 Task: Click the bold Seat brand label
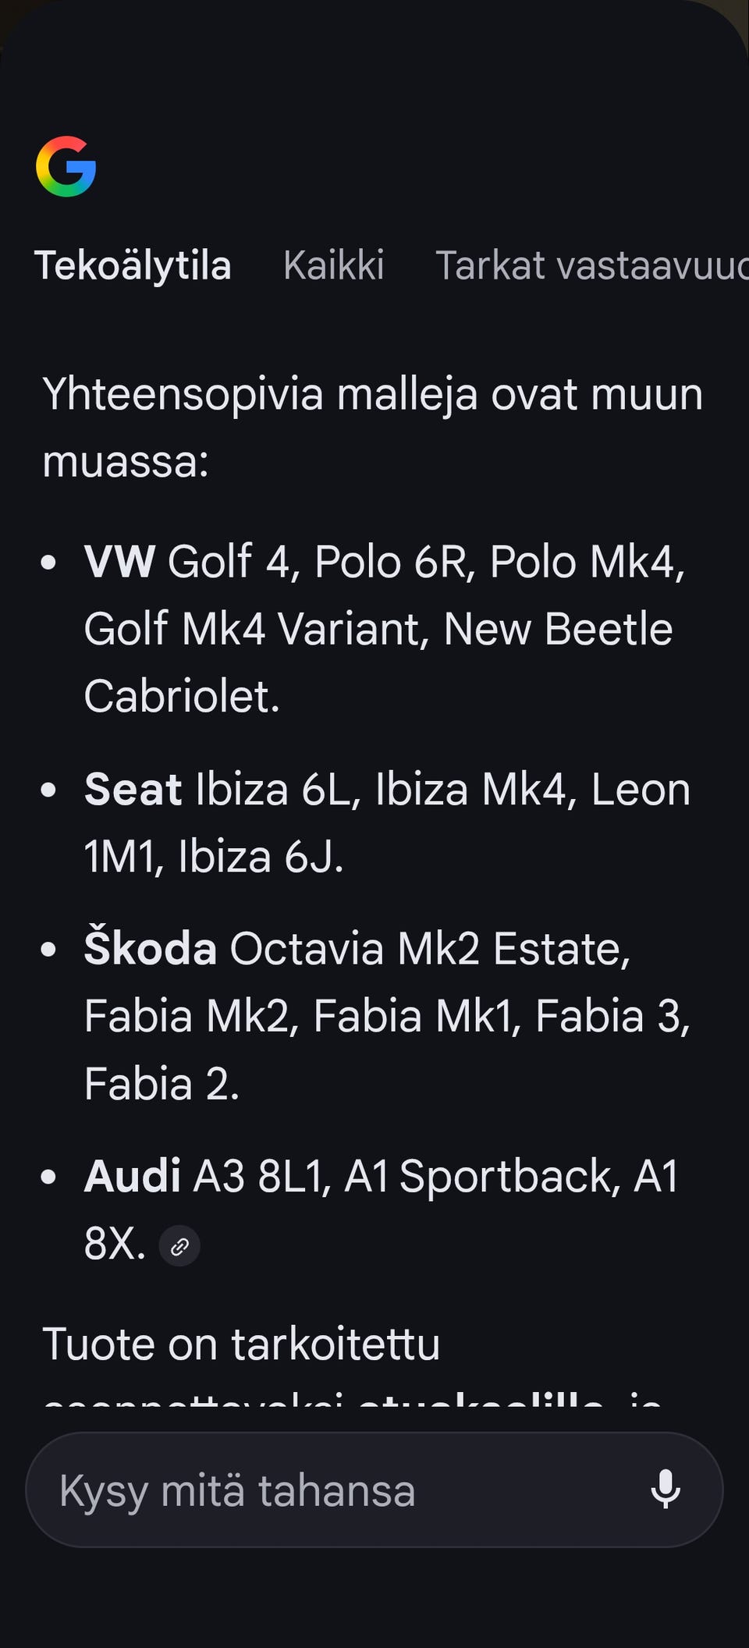tap(133, 790)
